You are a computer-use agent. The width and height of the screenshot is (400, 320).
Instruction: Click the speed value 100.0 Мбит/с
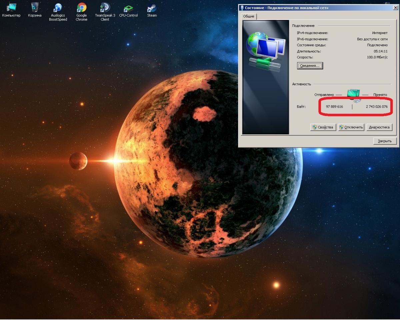coord(377,57)
